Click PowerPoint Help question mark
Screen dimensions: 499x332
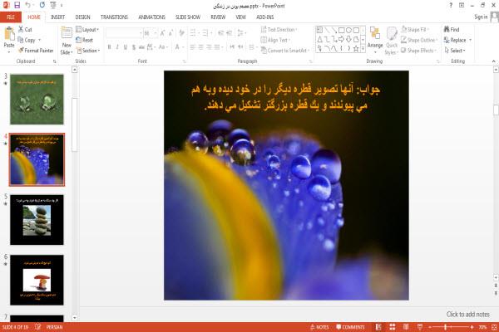451,6
